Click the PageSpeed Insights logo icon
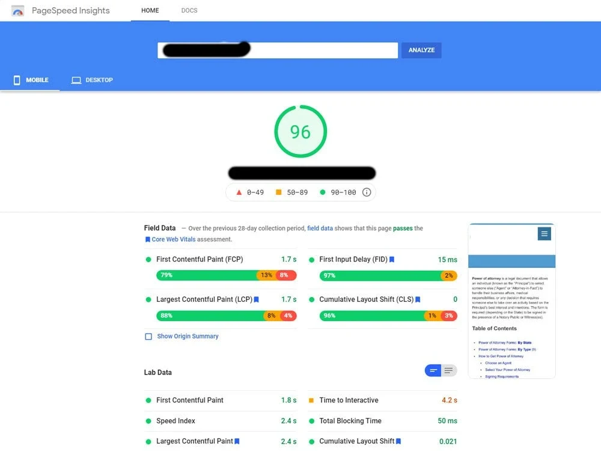 [x=17, y=11]
